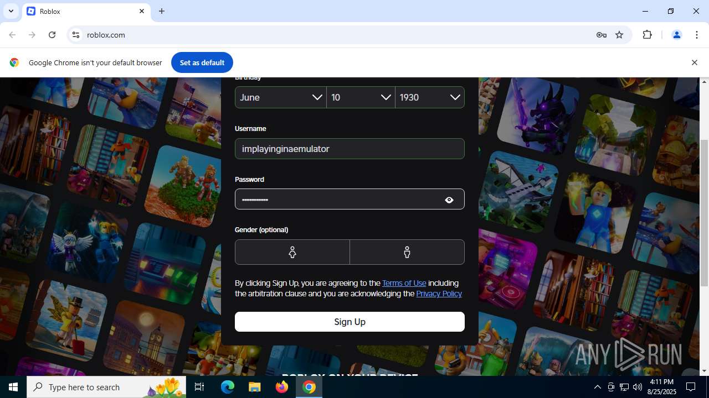Set Chrome as default browser

(x=202, y=62)
